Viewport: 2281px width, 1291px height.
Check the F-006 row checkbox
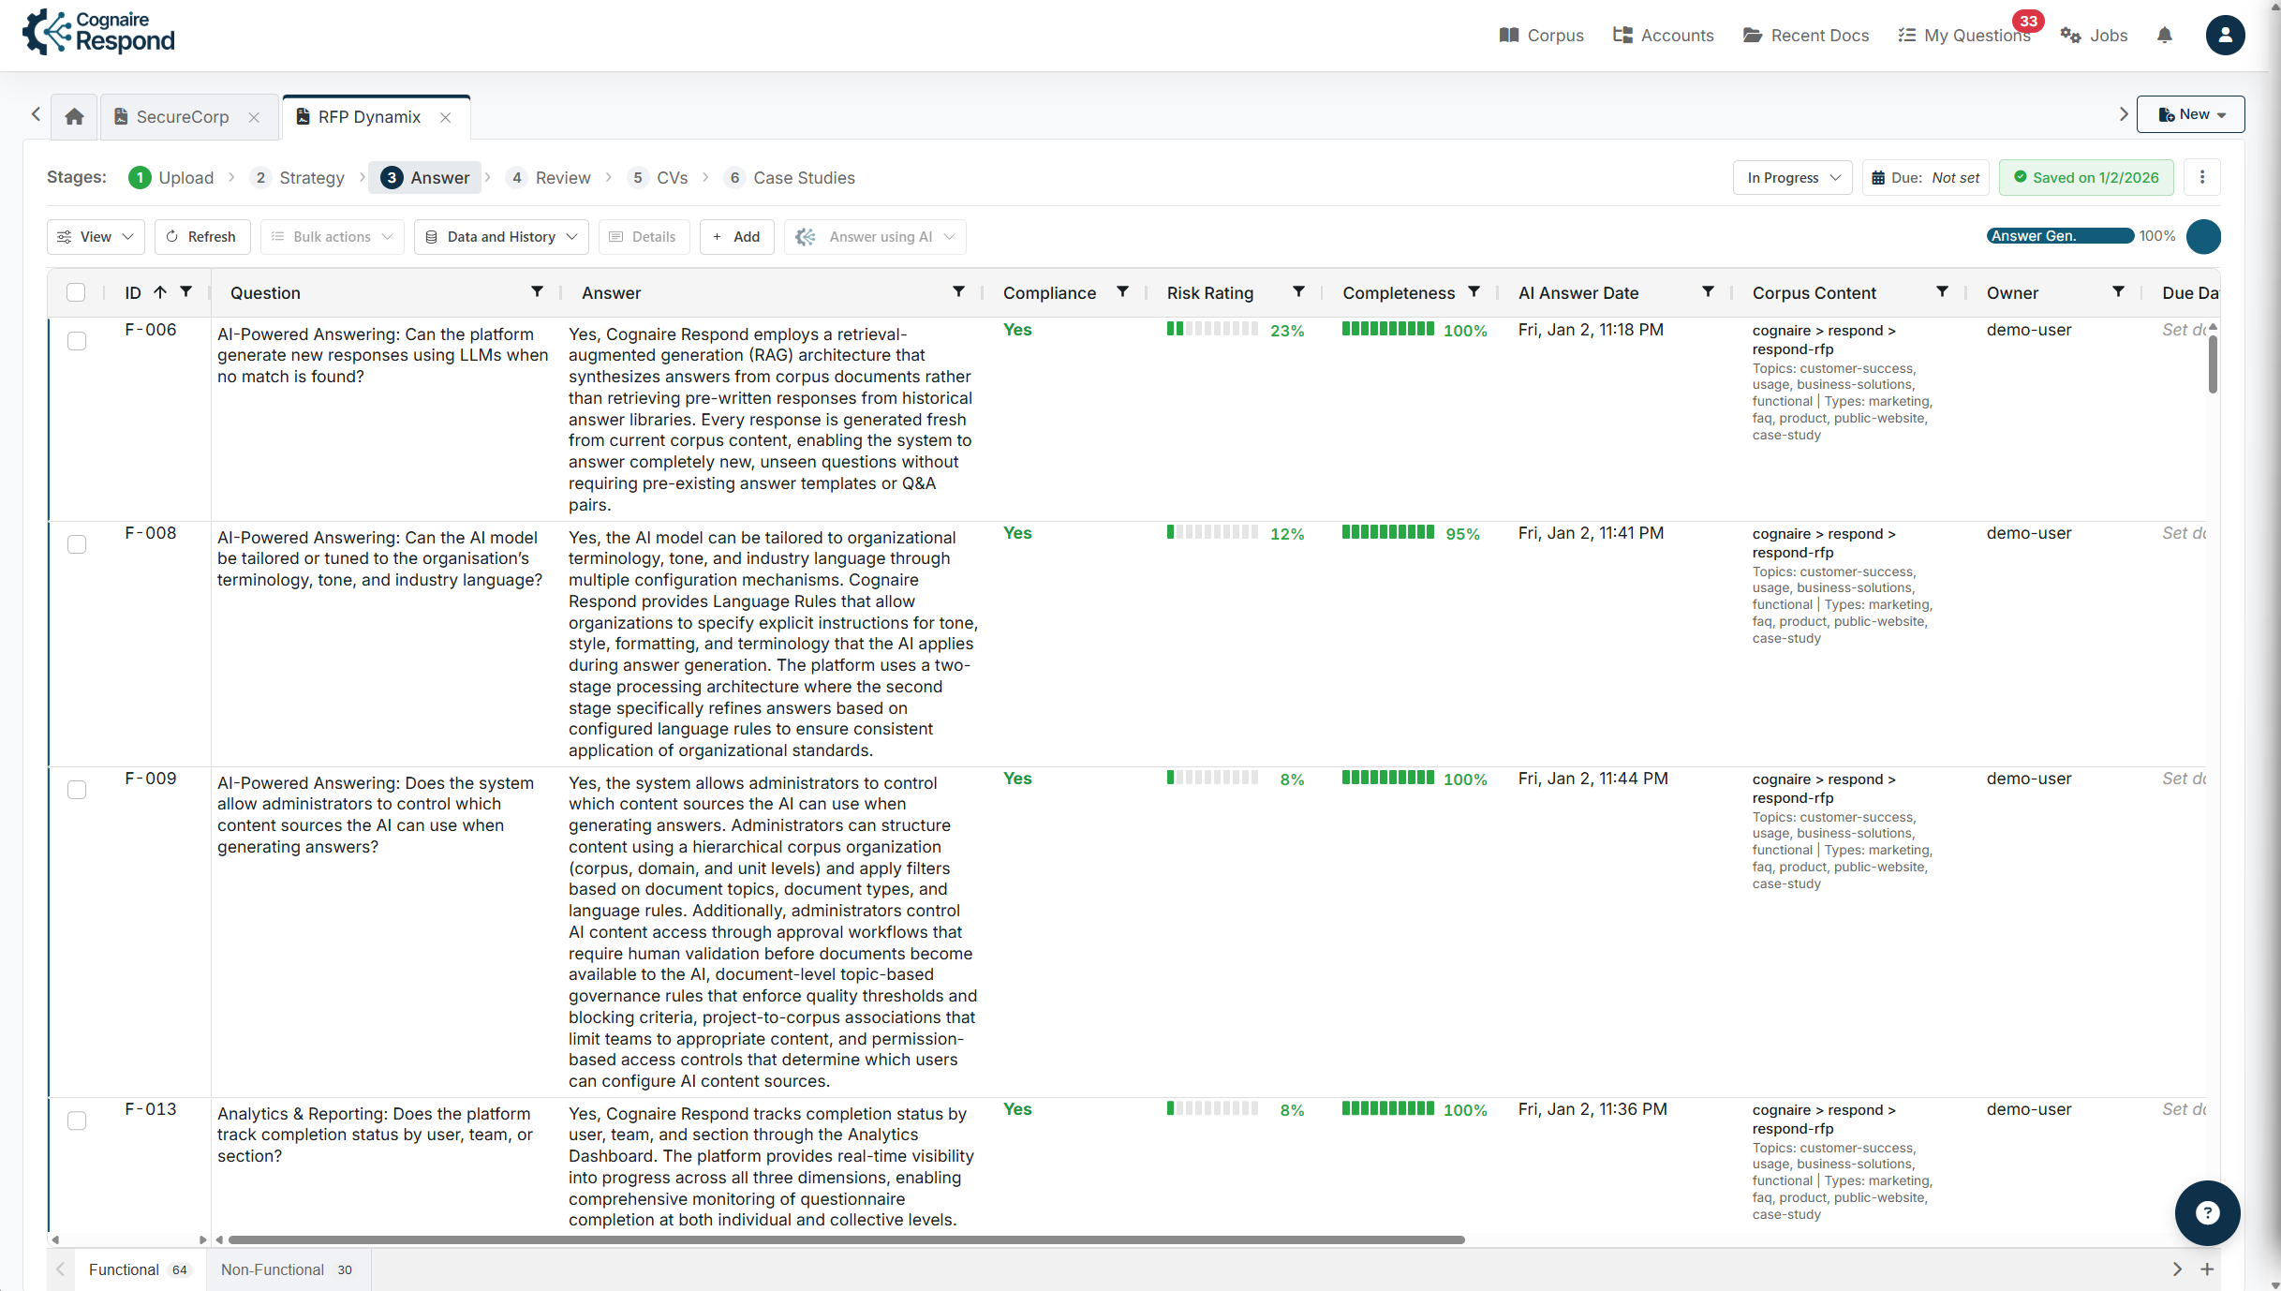point(77,341)
